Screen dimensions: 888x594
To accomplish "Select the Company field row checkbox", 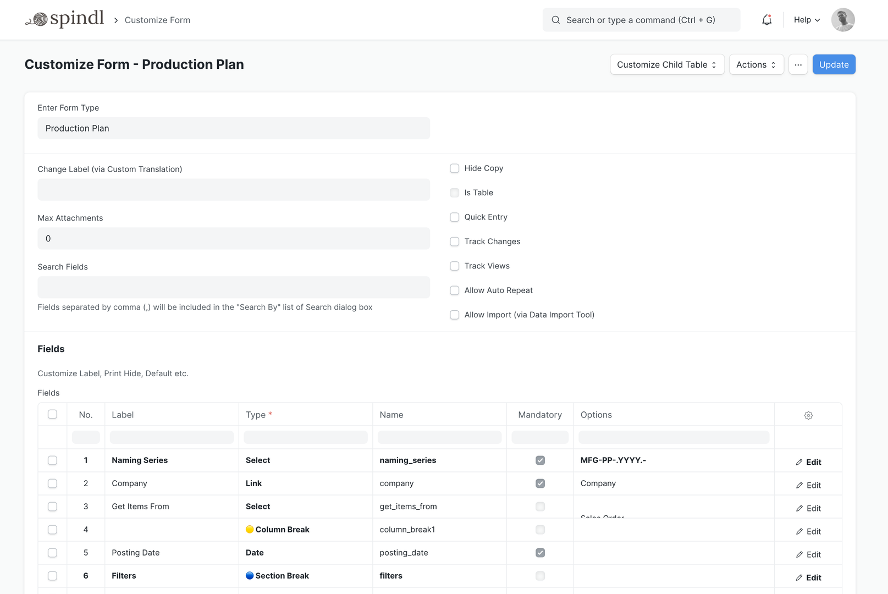I will point(52,483).
